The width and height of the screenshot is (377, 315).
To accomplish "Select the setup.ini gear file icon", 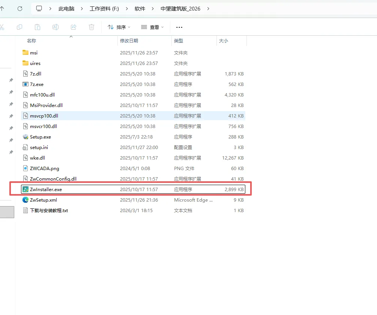I will tap(26, 147).
